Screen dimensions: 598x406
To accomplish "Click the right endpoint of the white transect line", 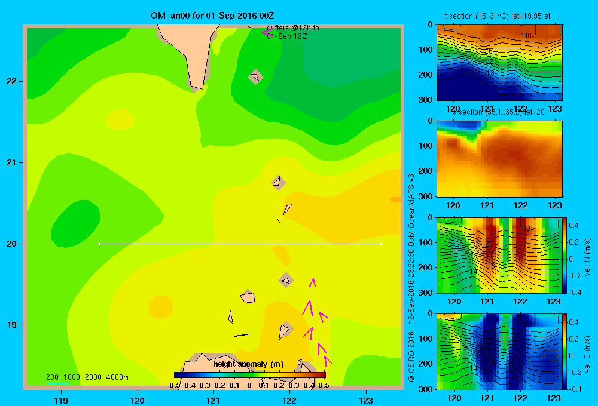I will (x=382, y=244).
